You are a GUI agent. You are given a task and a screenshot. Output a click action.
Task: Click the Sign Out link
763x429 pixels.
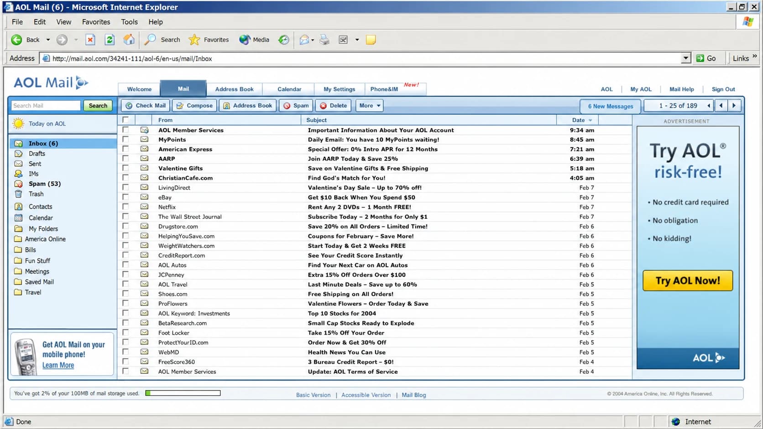(x=723, y=89)
